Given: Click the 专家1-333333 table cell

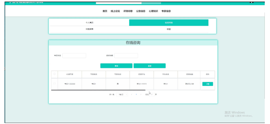Looking at the screenshot, I should pos(70,84).
